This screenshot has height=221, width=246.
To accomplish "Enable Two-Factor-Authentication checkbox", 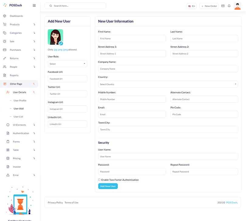I will coord(99,180).
